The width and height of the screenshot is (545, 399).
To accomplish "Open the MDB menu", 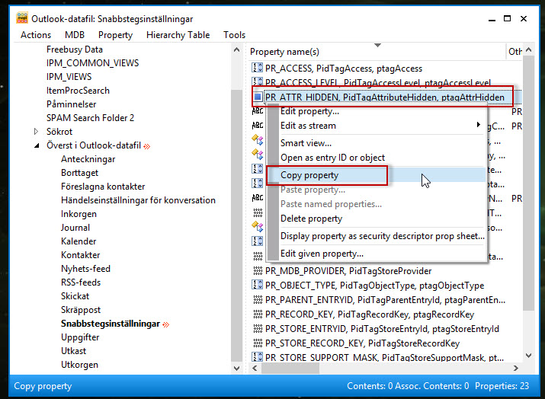I will click(x=75, y=35).
